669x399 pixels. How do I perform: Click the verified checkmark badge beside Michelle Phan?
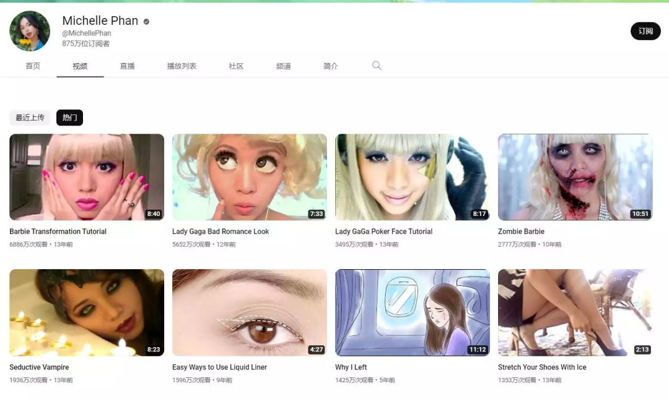[146, 20]
